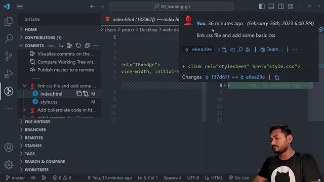Open the hover's more options ellipsis
Image resolution: width=324 pixels, height=182 pixels.
295,50
